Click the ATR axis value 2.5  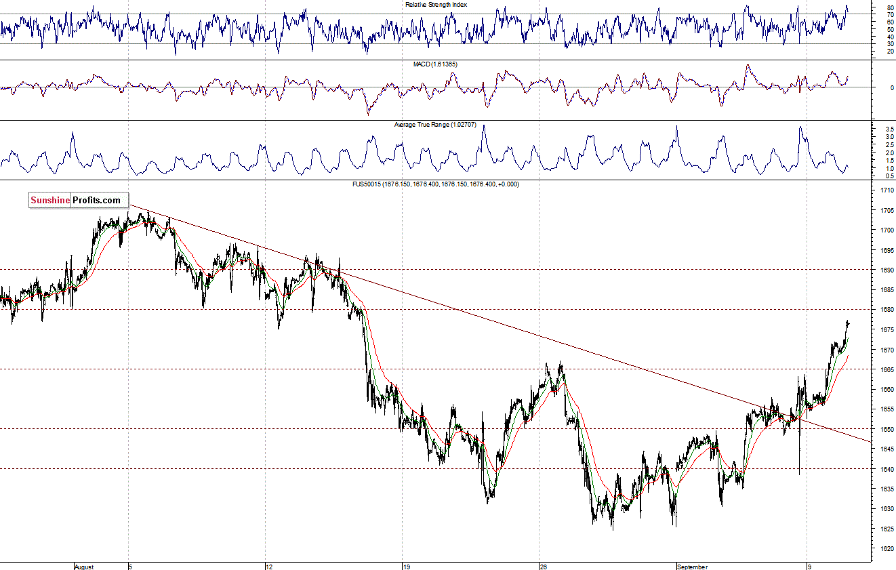[x=890, y=144]
